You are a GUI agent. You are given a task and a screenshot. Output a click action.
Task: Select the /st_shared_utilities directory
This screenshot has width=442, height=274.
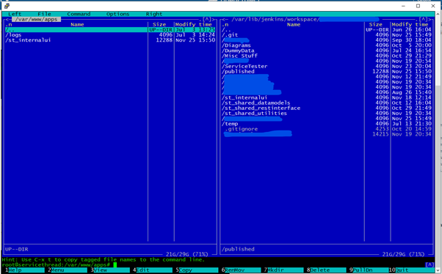[327, 114]
